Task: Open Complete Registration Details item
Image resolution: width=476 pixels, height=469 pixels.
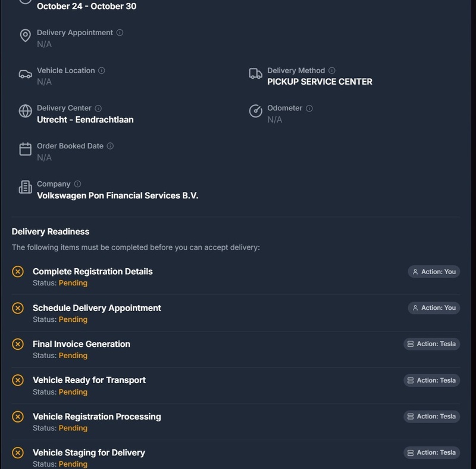Action: [93, 272]
